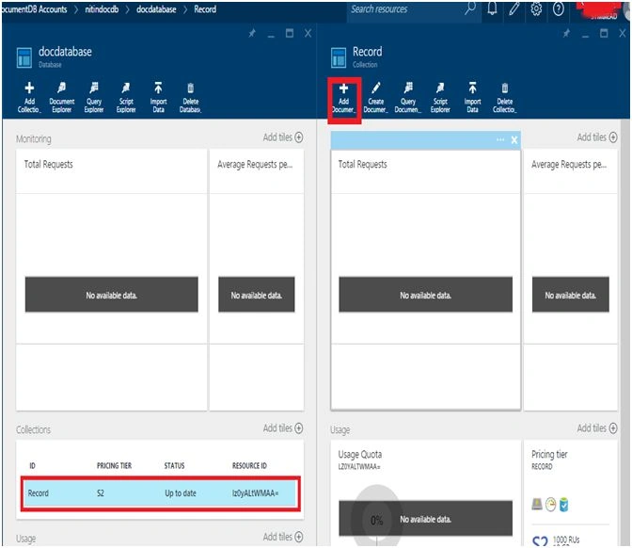Screen dimensions: 632x548
Task: Open the selected tile's ellipsis menu
Action: (500, 139)
